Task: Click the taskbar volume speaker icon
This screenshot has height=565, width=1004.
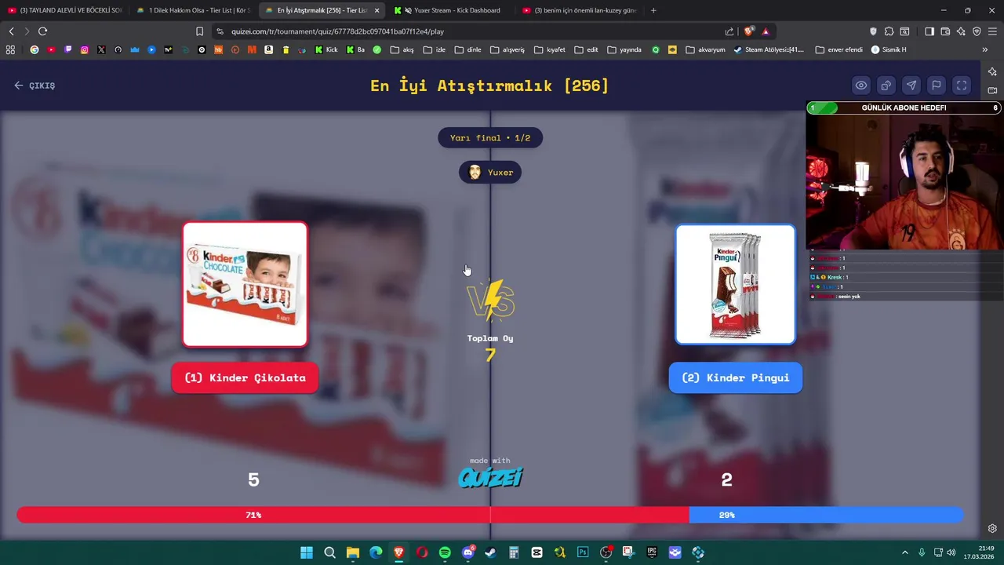Action: coord(951,552)
